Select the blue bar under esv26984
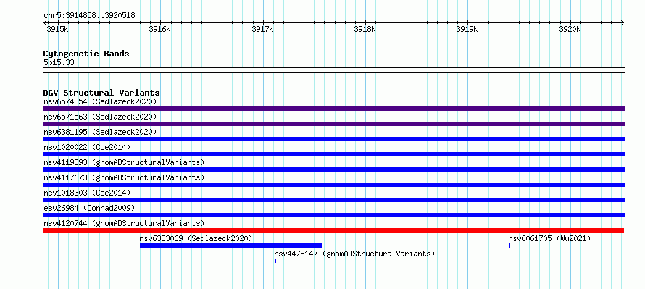 [333, 215]
